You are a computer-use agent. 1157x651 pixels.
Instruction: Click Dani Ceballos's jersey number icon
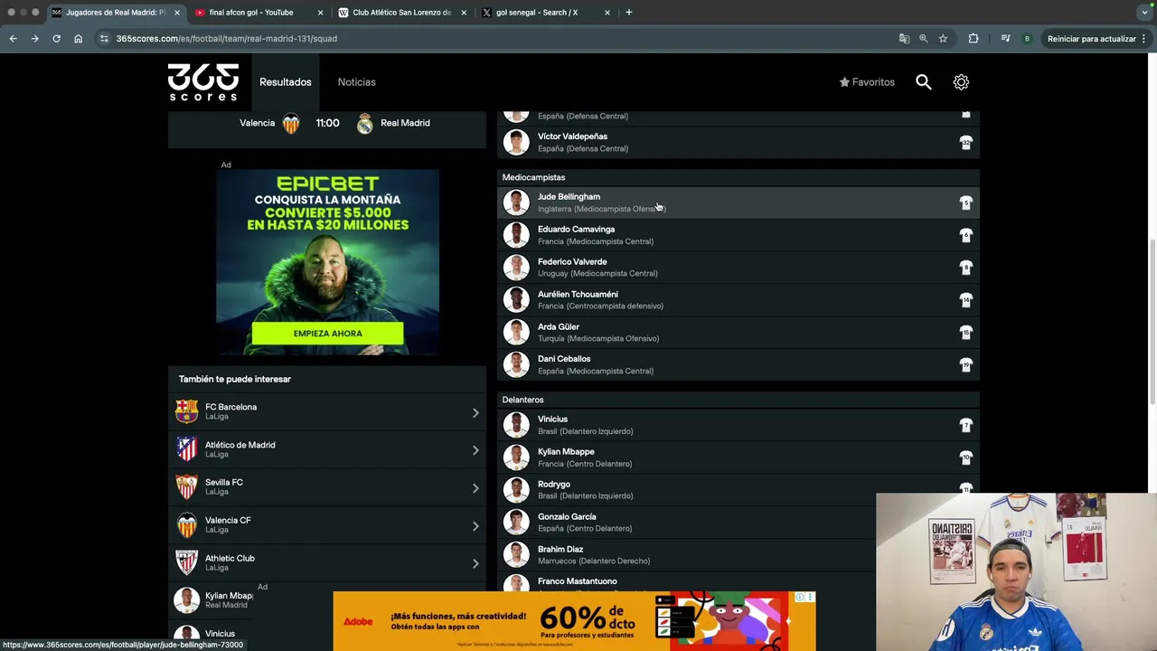click(x=966, y=365)
